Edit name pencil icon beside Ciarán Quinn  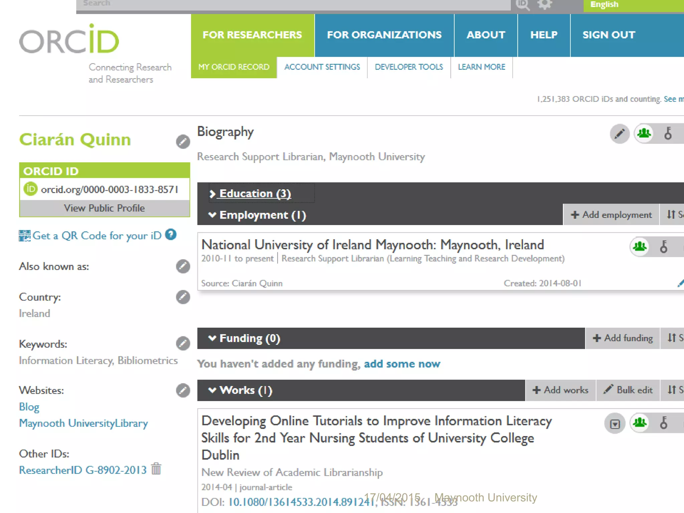[183, 142]
